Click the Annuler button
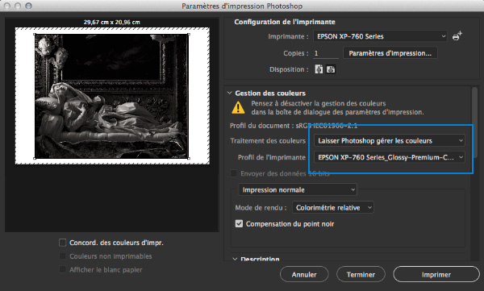The height and width of the screenshot is (291, 484). click(304, 274)
